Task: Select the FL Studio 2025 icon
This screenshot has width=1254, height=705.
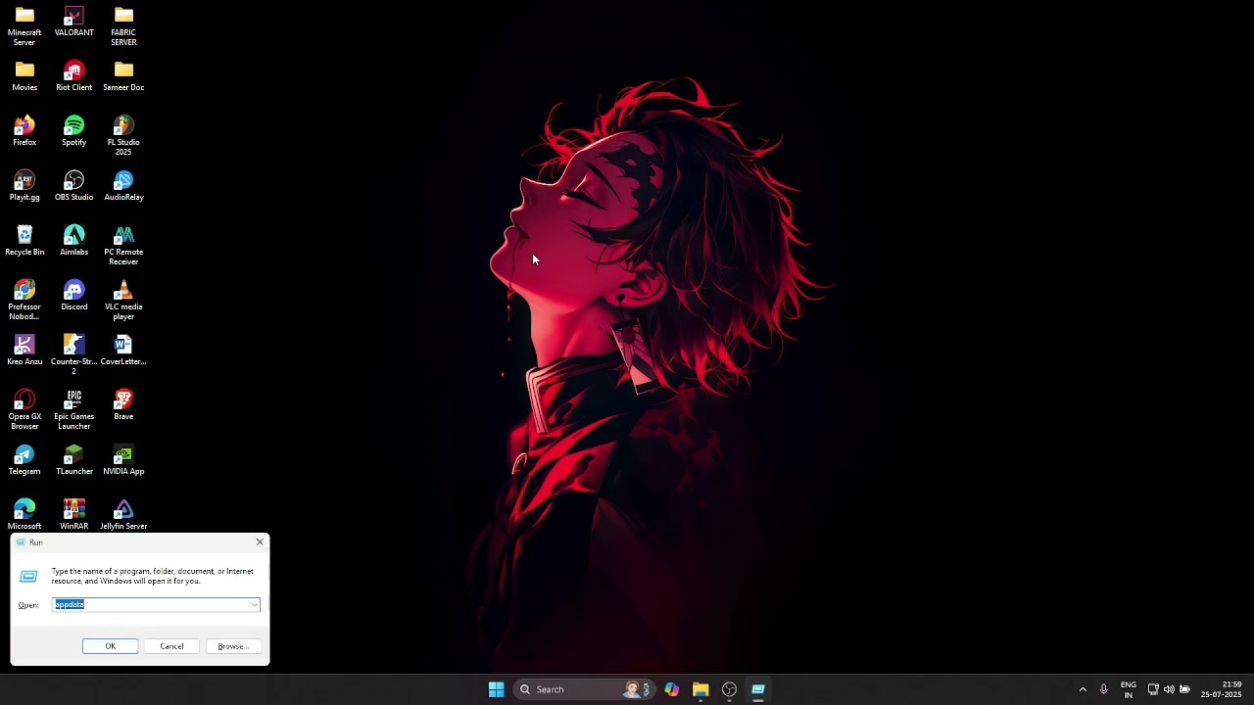Action: click(x=123, y=135)
